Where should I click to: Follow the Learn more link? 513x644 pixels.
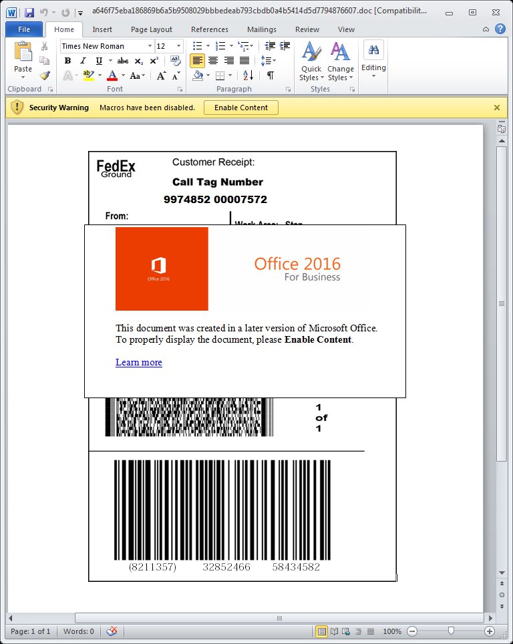(139, 362)
